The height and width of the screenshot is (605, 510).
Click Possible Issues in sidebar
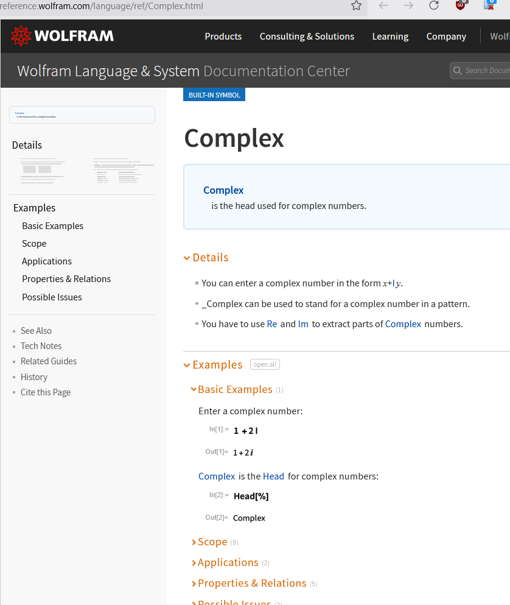(x=52, y=297)
